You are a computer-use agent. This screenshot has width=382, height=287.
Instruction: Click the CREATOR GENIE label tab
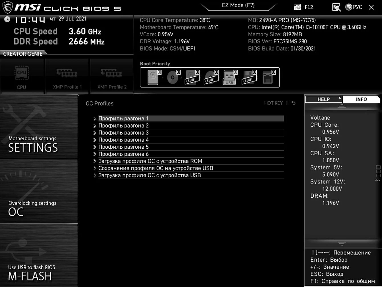[x=23, y=54]
